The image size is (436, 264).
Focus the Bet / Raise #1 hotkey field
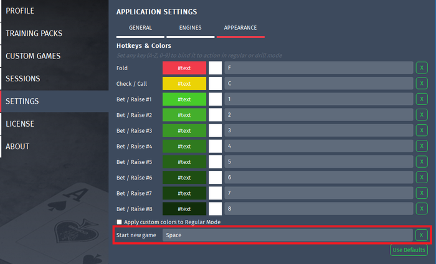click(319, 99)
